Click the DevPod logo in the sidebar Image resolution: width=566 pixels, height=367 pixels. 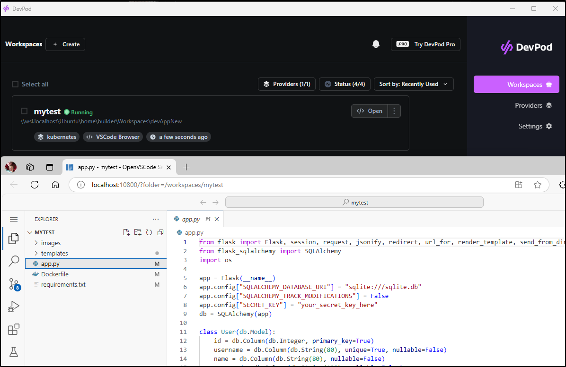[526, 47]
